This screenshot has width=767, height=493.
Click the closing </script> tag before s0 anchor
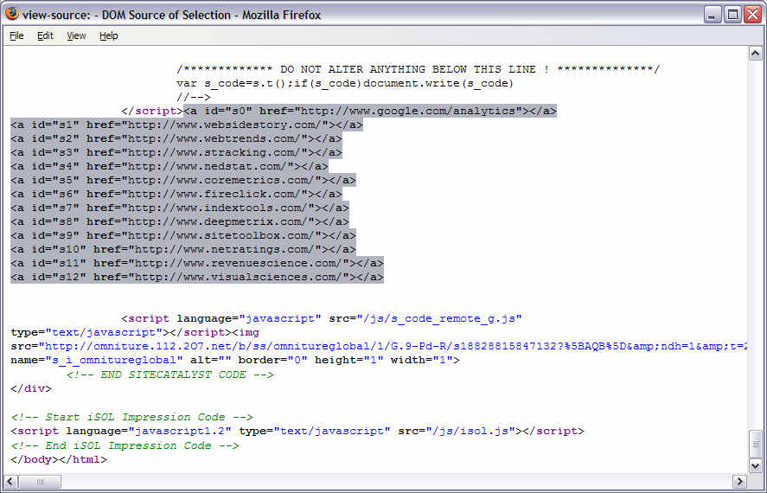pos(152,111)
